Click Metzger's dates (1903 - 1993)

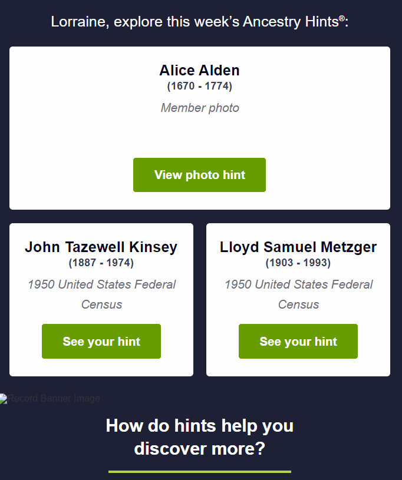pos(298,263)
